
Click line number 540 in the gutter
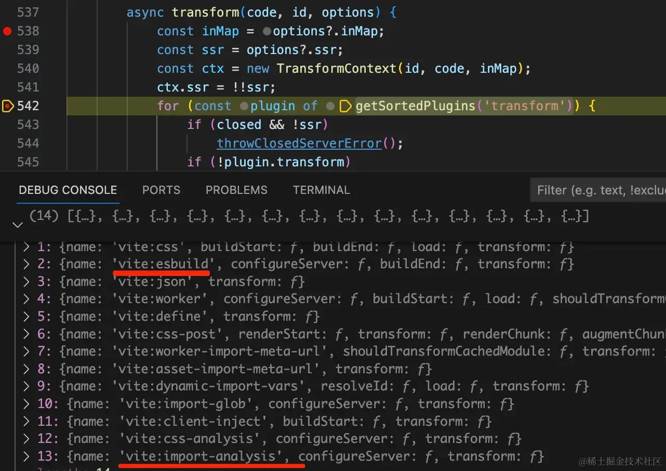28,69
